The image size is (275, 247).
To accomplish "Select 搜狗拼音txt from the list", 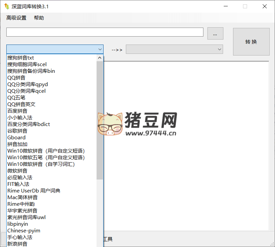I will (52, 58).
